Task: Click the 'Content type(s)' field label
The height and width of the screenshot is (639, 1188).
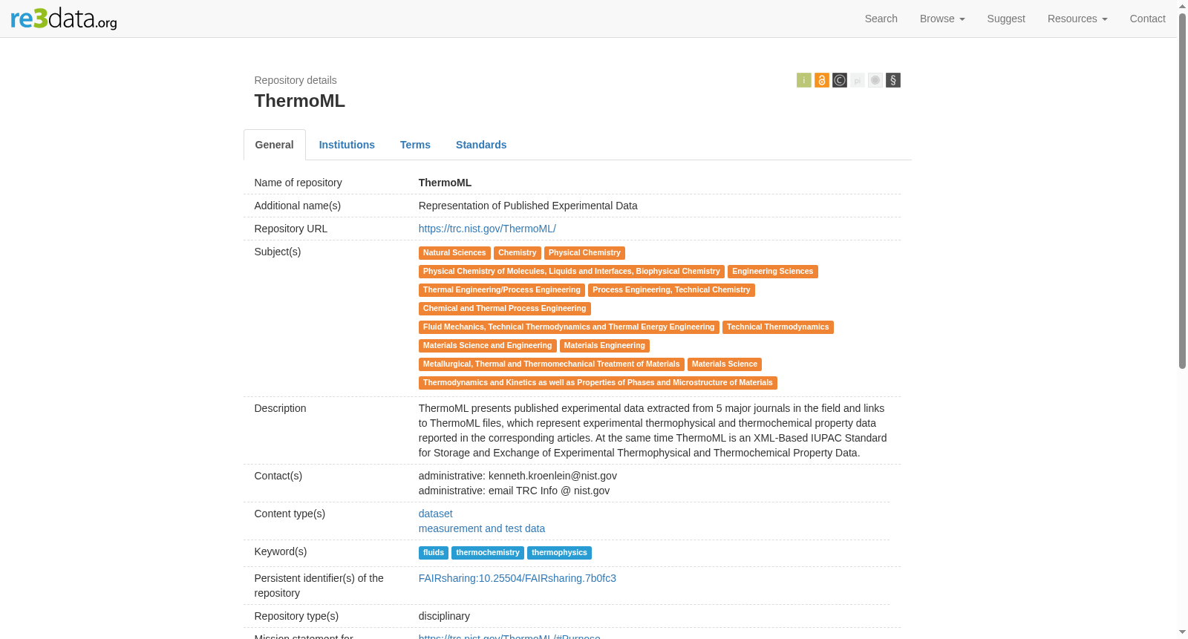Action: pyautogui.click(x=290, y=514)
